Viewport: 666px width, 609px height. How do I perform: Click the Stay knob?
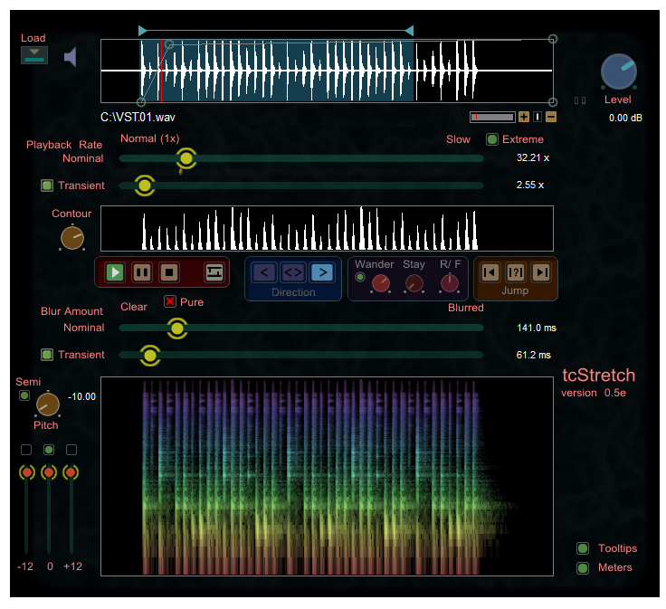(x=414, y=283)
